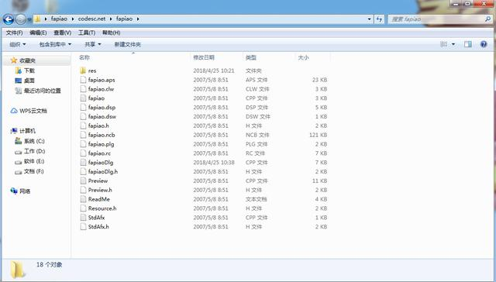
Task: Click the change view icon
Action: (x=444, y=44)
